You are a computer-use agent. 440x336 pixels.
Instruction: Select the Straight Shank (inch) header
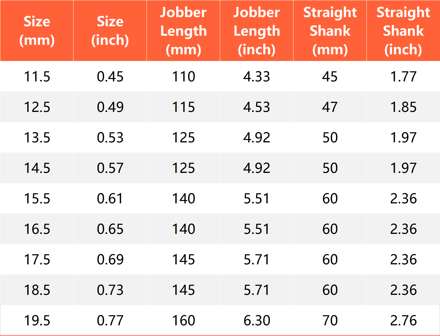tap(403, 31)
